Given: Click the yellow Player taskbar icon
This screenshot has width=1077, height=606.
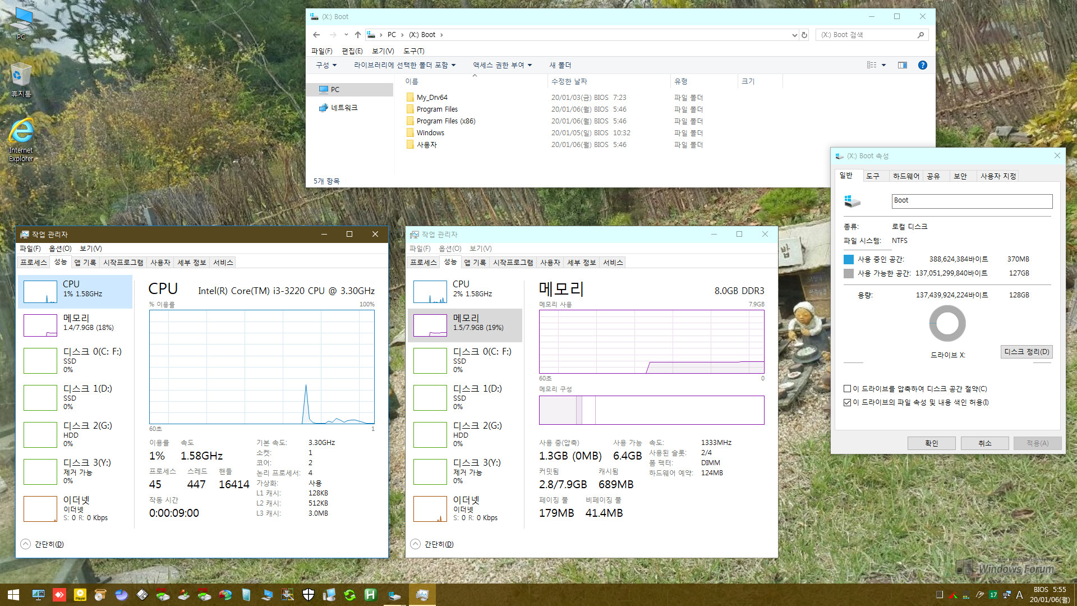Looking at the screenshot, I should click(x=80, y=595).
